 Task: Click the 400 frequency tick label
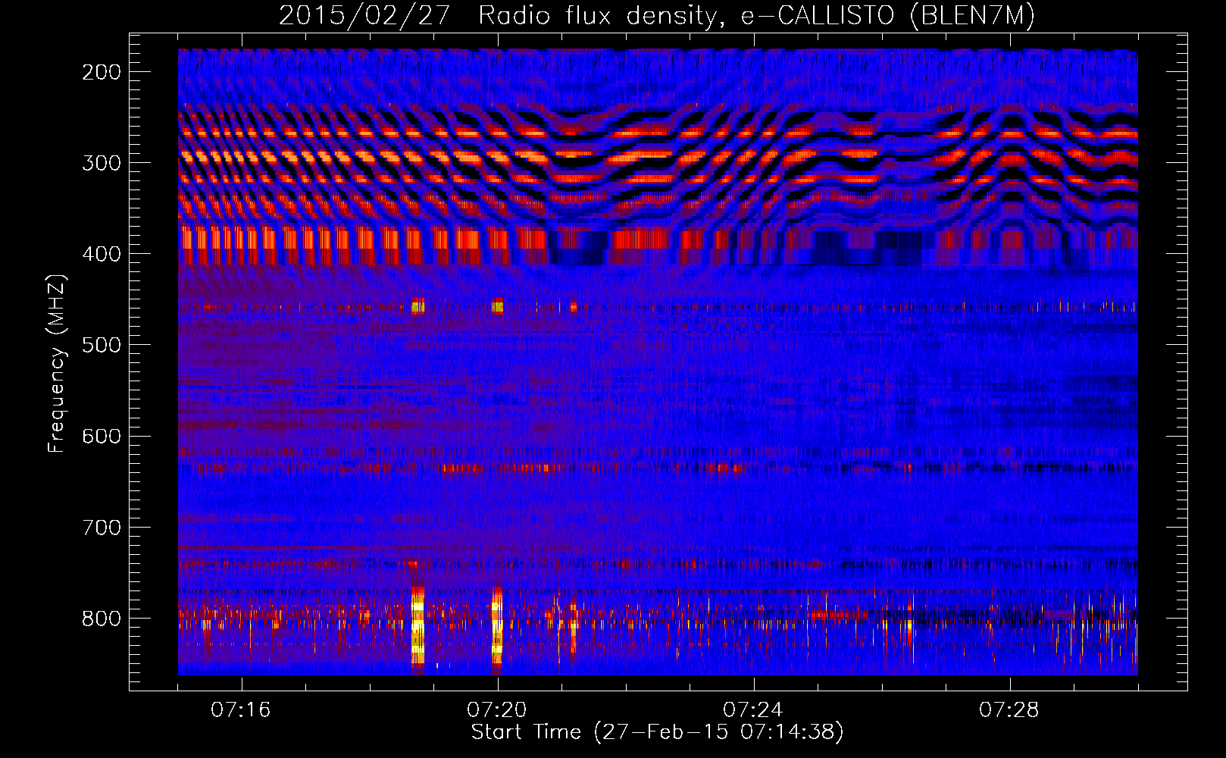102,254
